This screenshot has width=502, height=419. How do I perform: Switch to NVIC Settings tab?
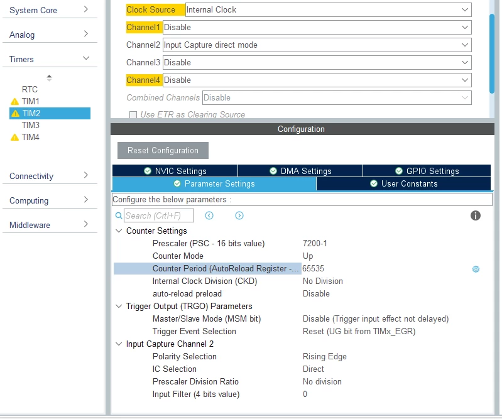175,171
